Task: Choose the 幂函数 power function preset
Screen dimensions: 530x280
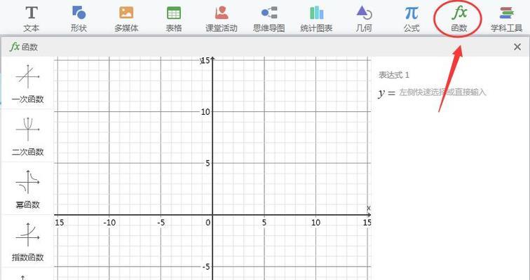Action: tap(28, 188)
